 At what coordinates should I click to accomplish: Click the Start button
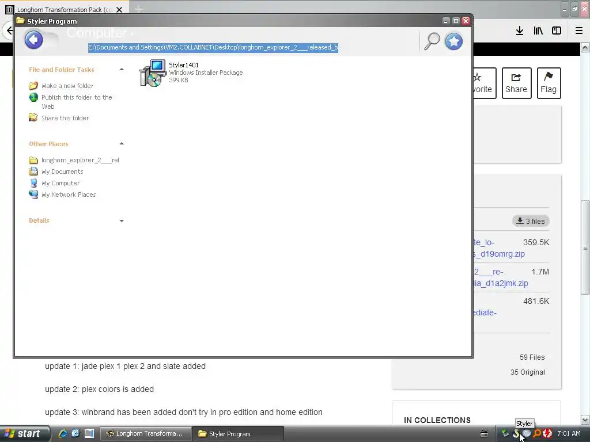tap(24, 433)
